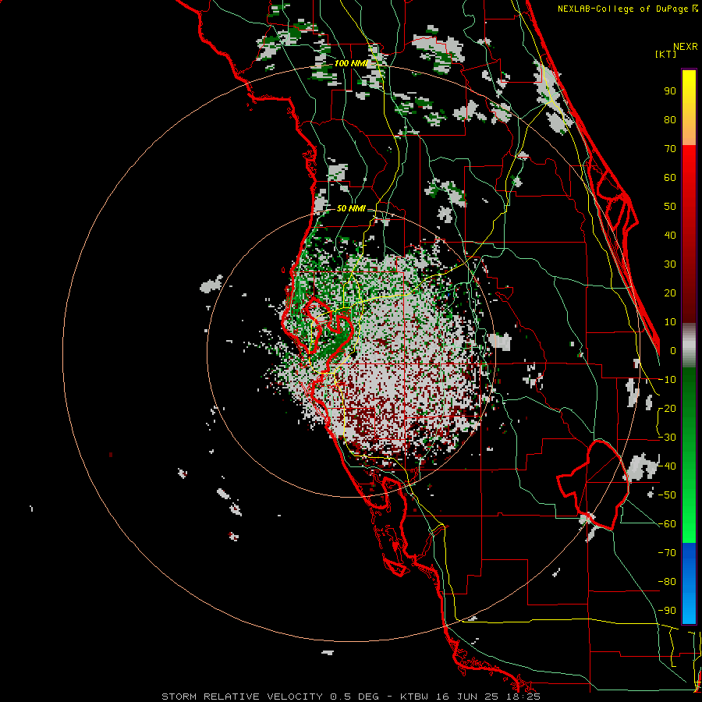This screenshot has width=702, height=702.
Task: Pick the bright lime green color bar segment
Action: pyautogui.click(x=689, y=528)
